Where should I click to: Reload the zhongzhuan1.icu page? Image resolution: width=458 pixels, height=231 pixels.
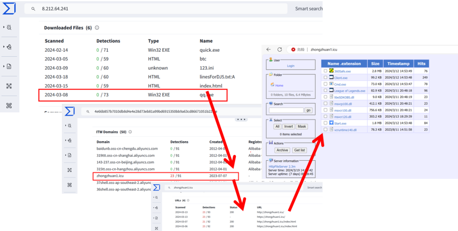tap(279, 50)
